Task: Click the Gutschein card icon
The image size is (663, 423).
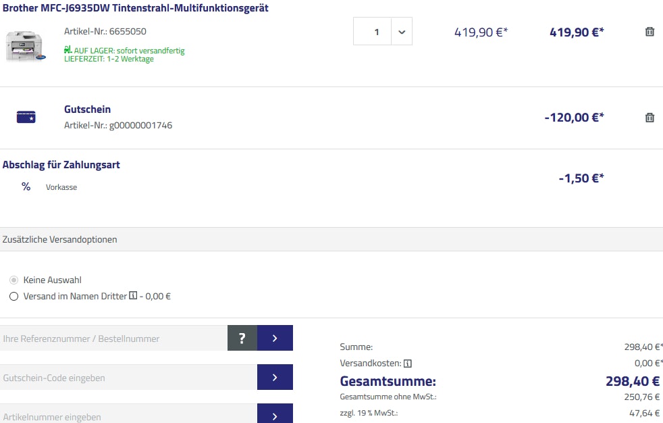Action: [26, 118]
